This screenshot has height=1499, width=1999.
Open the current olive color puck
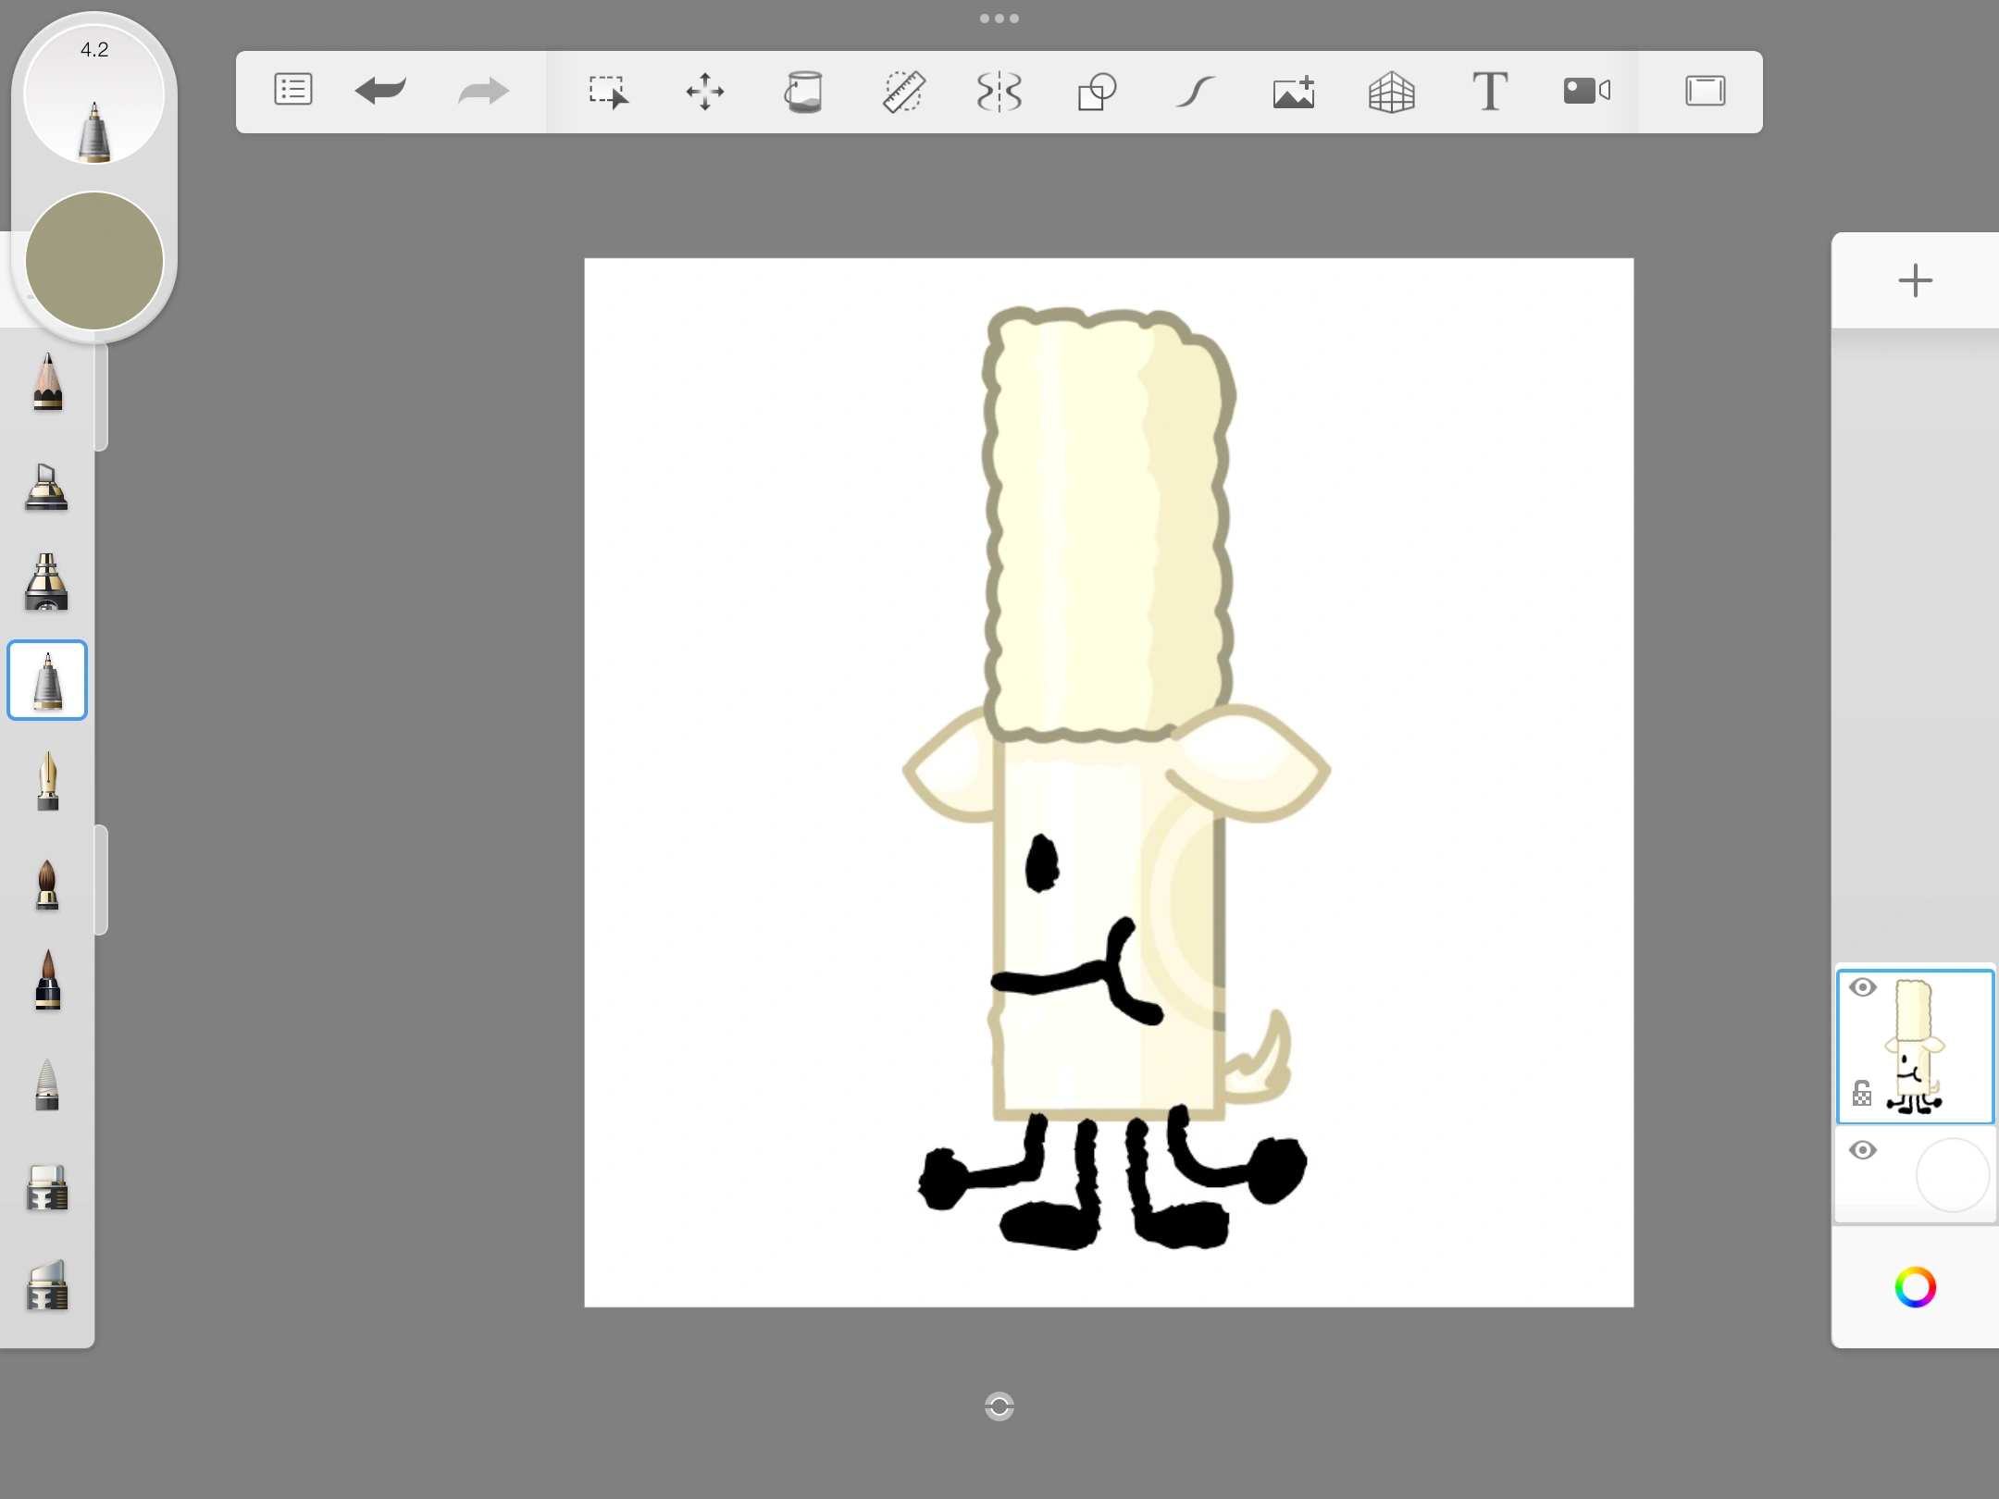coord(94,261)
